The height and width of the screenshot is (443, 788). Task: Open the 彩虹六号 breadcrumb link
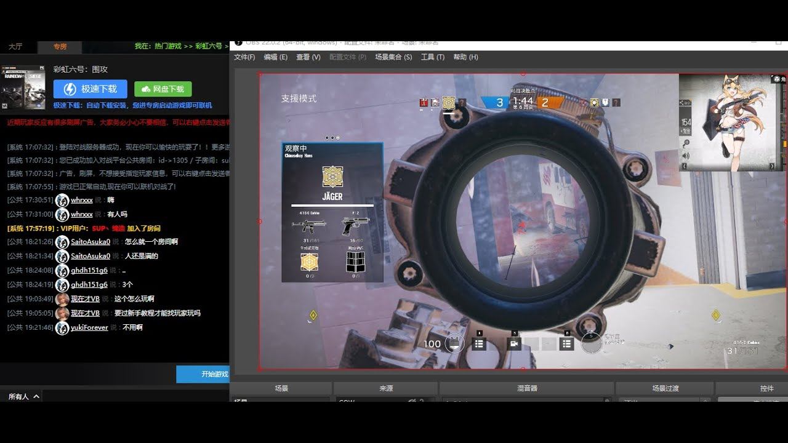point(209,46)
